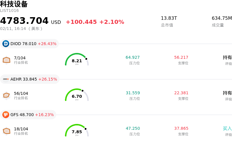Click the 买入 rating for GFS

click(227, 128)
